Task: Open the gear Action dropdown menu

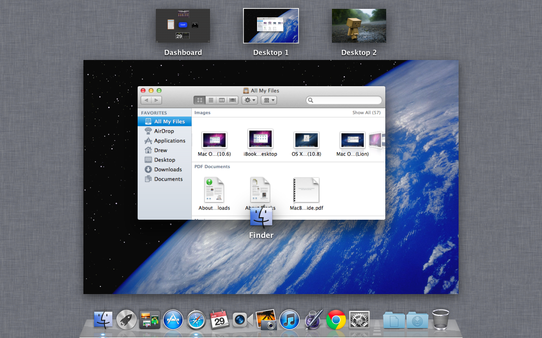Action: (250, 100)
